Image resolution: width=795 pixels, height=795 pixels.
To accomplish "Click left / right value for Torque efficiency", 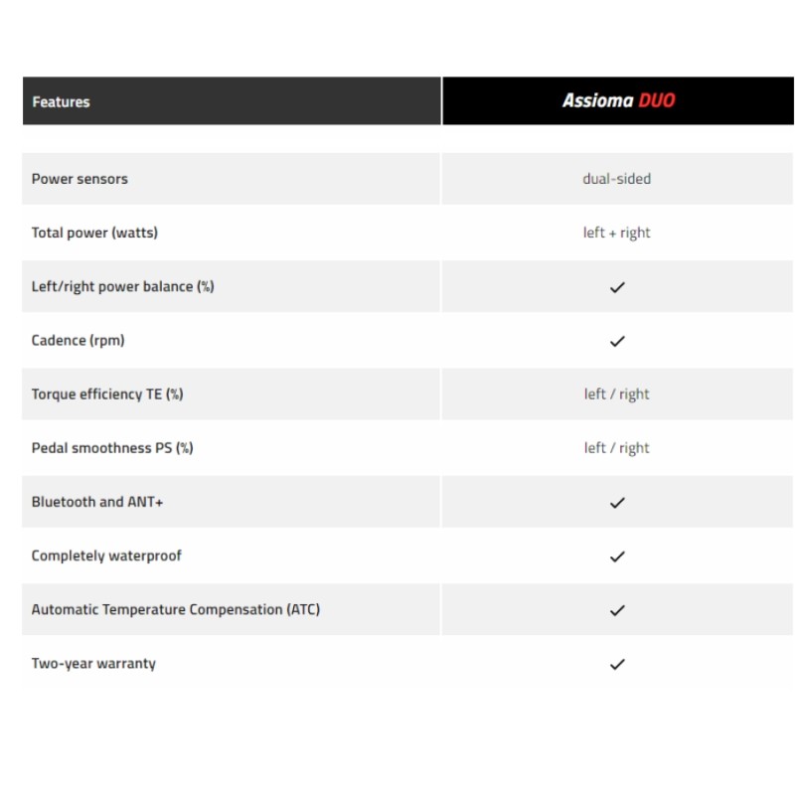I will point(617,395).
